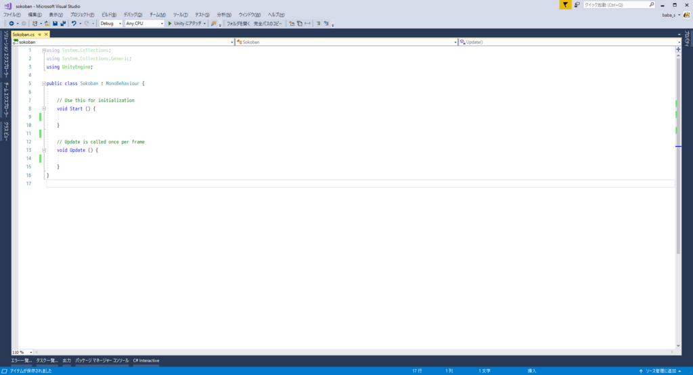
Task: Collapse the Update method block
Action: coord(44,150)
